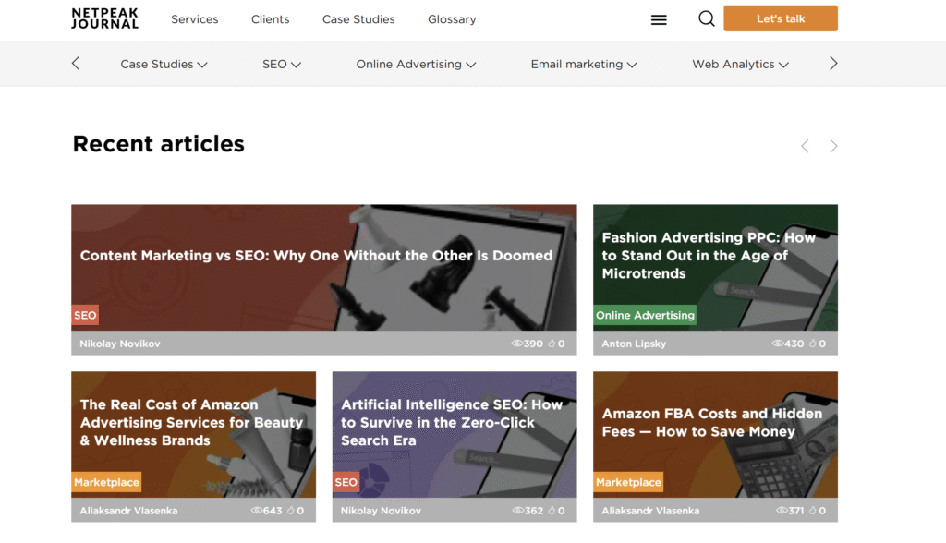Click author Nikolay Novikov on AI SEO card

coord(381,511)
